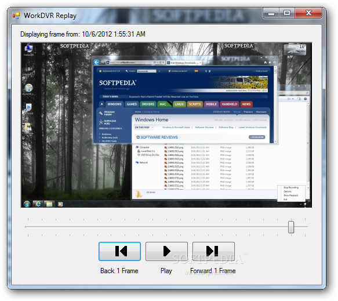Maximize the WorkDVR Replay window
The height and width of the screenshot is (301, 338).
(287, 13)
